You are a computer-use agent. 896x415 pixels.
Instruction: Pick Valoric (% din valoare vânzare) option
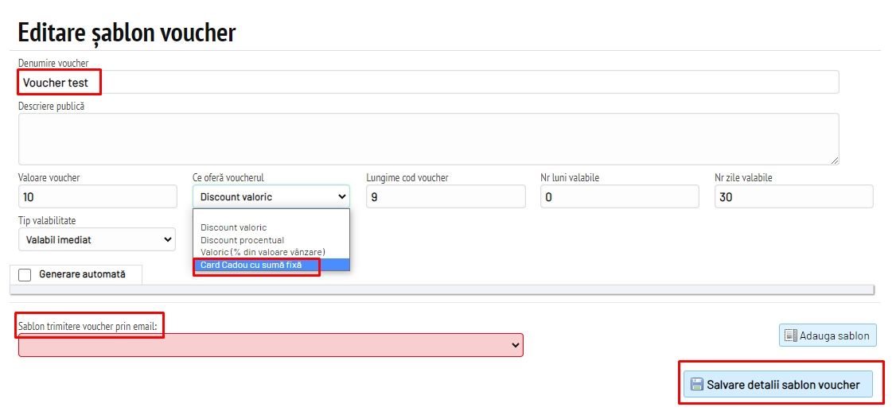263,252
